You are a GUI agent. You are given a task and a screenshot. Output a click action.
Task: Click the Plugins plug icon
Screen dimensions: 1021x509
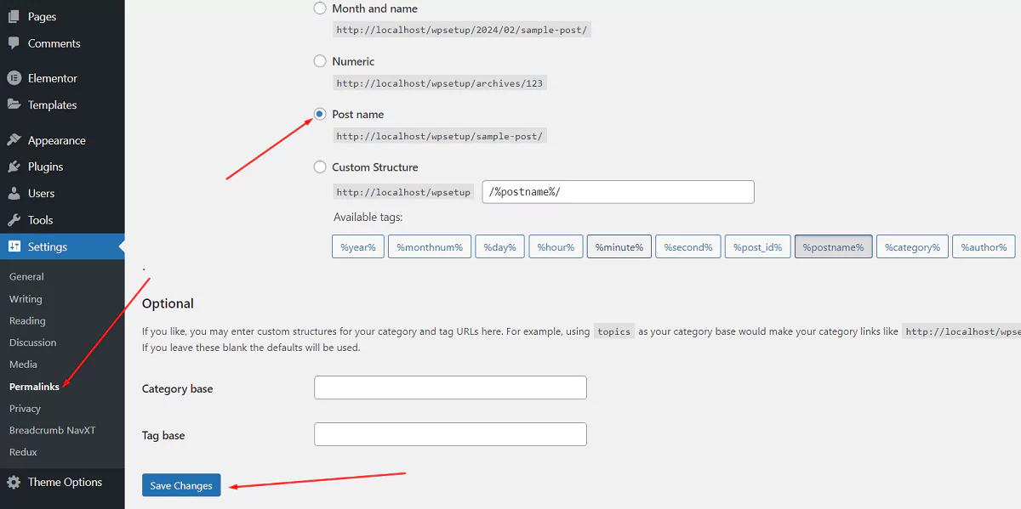(x=14, y=167)
